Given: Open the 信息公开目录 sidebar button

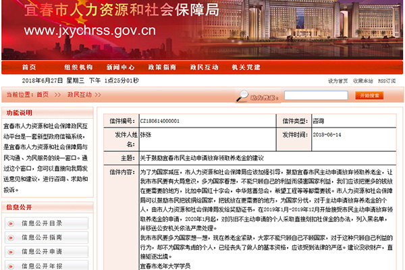Looking at the screenshot, I should pos(46,223).
